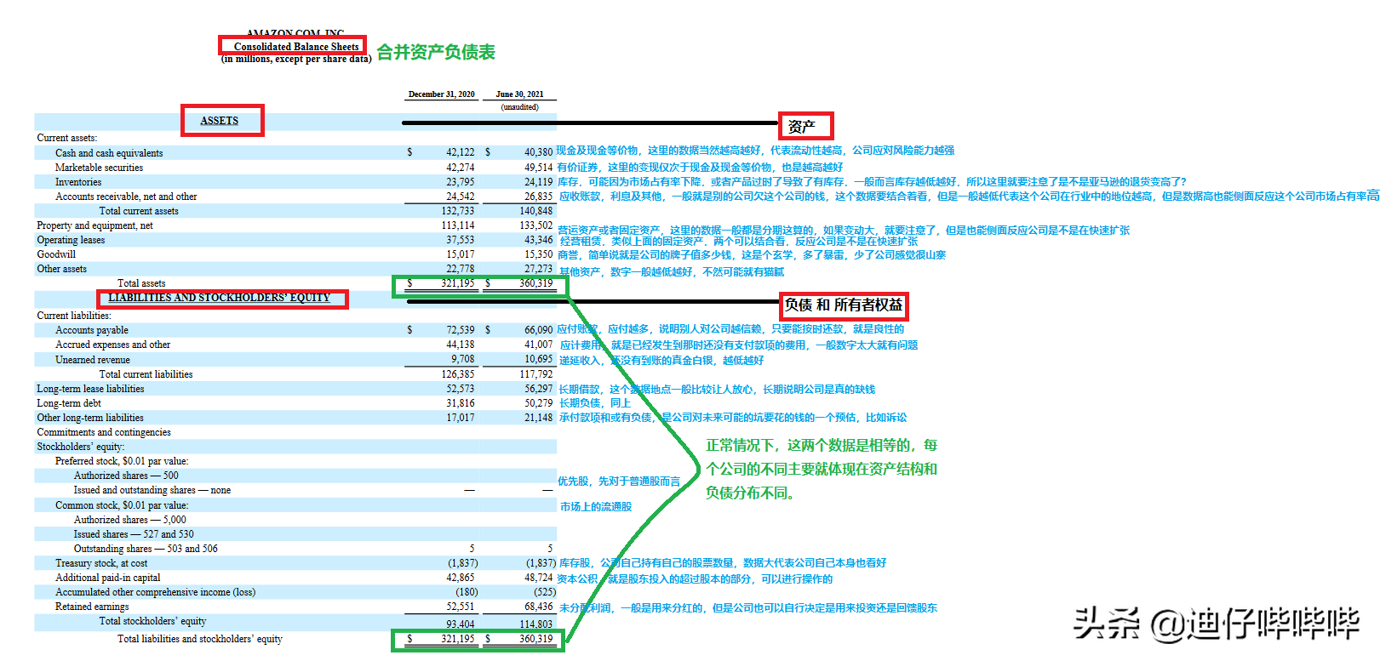
Task: Select the June 30, 2021 column header
Action: coord(519,94)
